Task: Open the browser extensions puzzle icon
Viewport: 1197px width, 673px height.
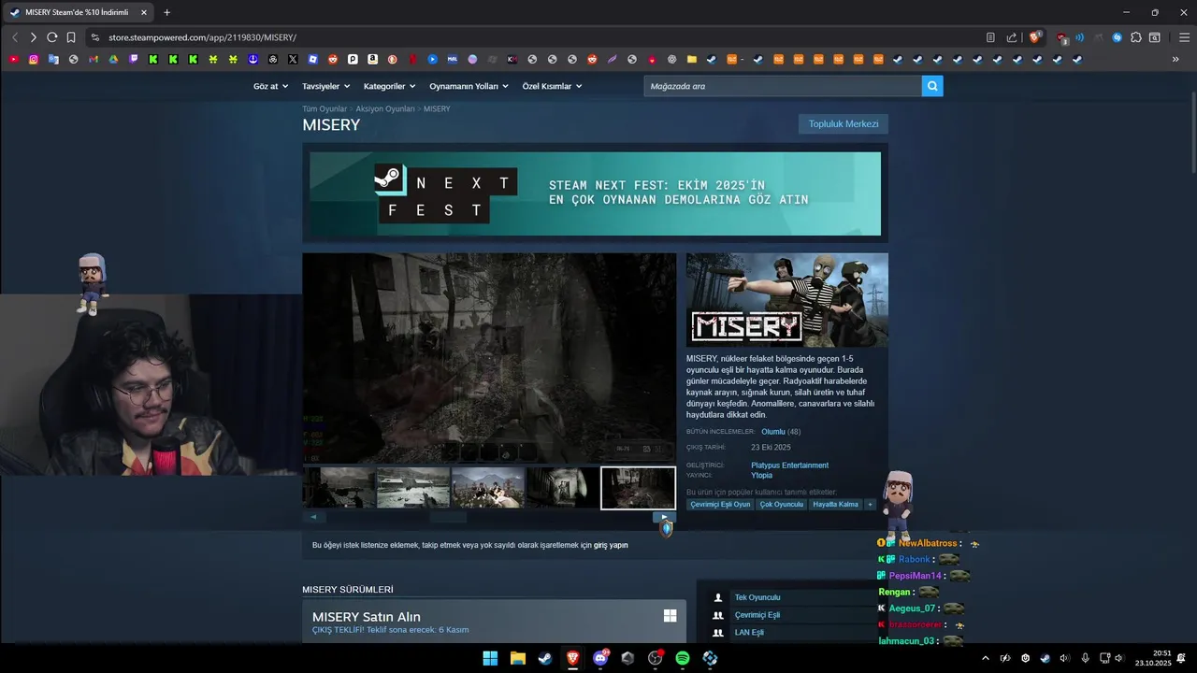Action: coord(1136,37)
